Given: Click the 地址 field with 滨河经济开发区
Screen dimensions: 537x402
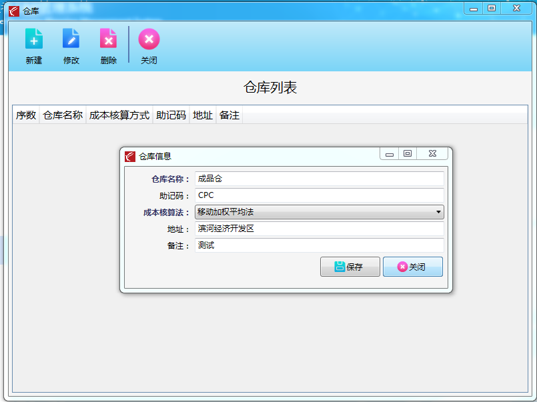Looking at the screenshot, I should pos(319,229).
